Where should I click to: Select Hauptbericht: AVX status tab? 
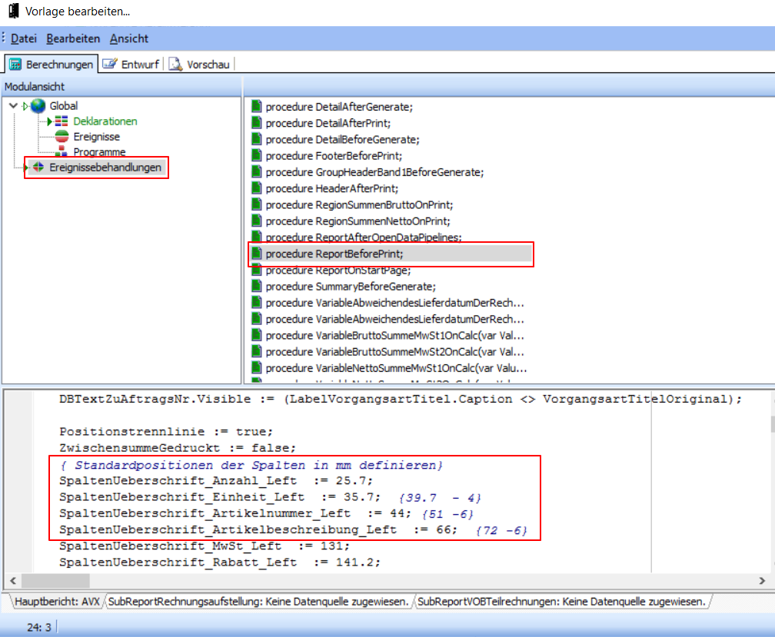point(57,602)
